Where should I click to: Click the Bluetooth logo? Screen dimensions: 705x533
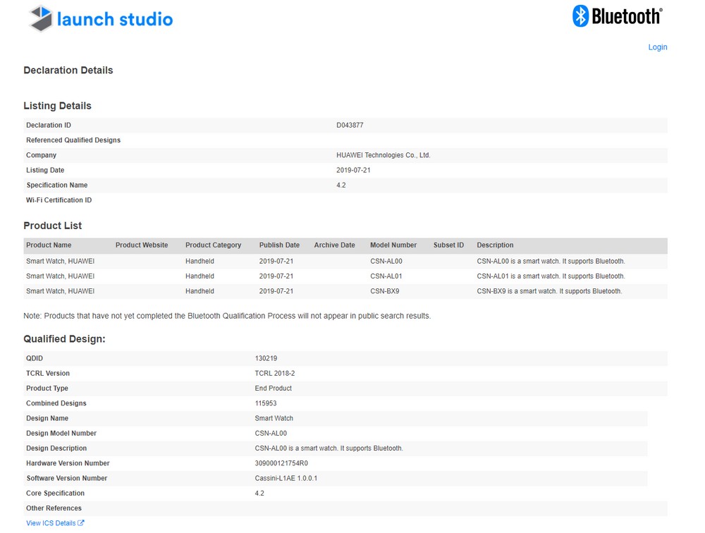(618, 16)
